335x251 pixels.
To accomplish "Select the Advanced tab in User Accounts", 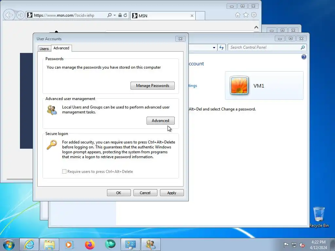I will (x=61, y=48).
